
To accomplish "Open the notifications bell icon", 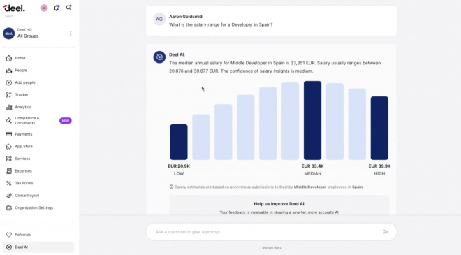I will (x=57, y=8).
